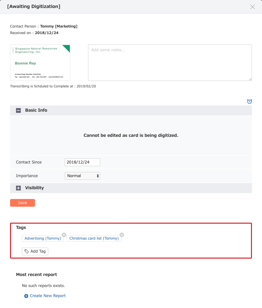Collapse Basic Info with minus icon
Image resolution: width=262 pixels, height=308 pixels.
(x=18, y=110)
